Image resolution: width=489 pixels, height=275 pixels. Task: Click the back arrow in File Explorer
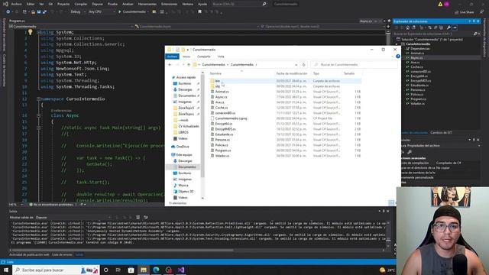click(170, 64)
